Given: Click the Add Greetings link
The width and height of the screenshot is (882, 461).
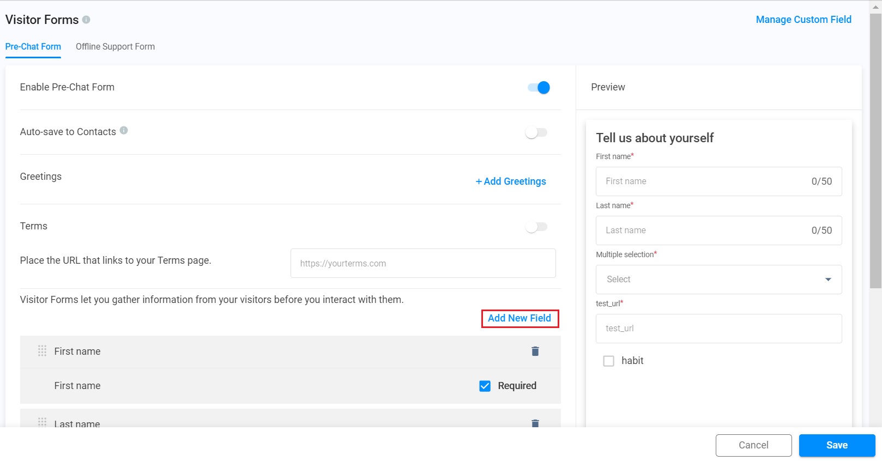Looking at the screenshot, I should pos(511,181).
